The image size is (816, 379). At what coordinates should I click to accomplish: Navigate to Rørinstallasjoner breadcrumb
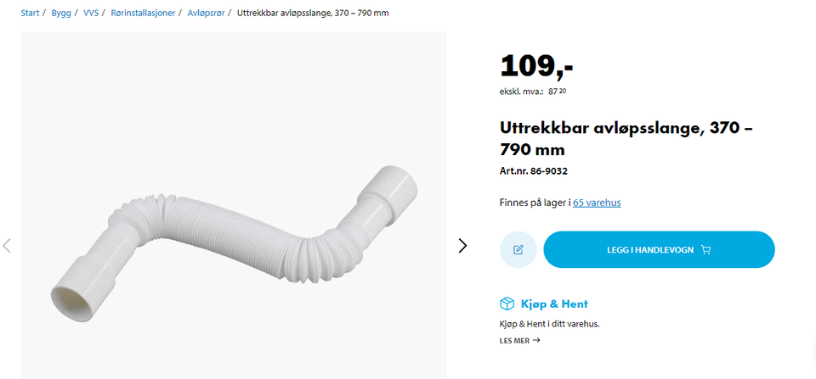[143, 13]
